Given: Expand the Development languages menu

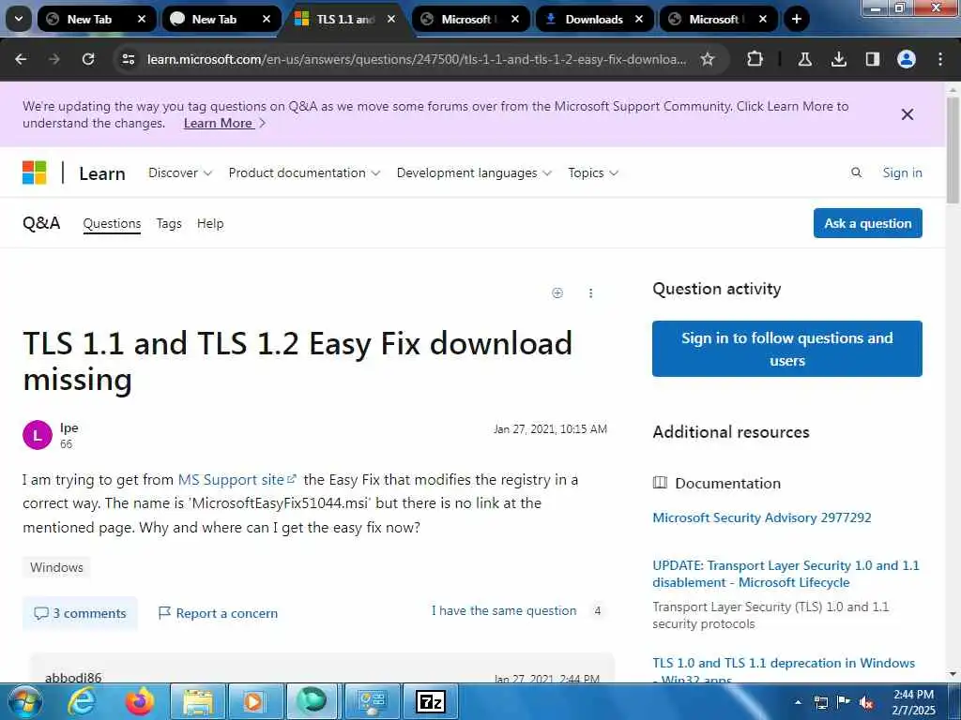Looking at the screenshot, I should point(474,172).
